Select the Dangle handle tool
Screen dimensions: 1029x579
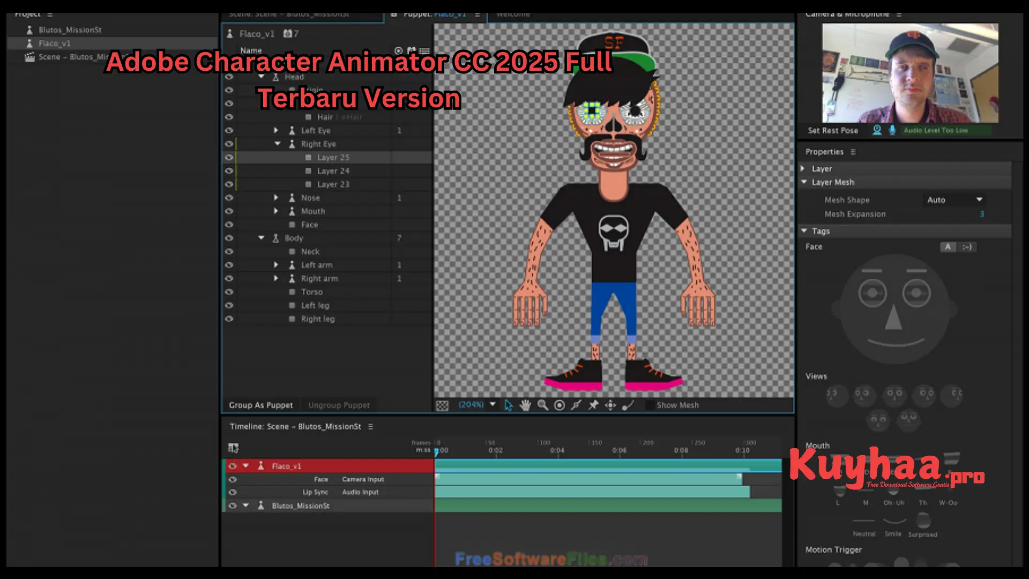[628, 405]
